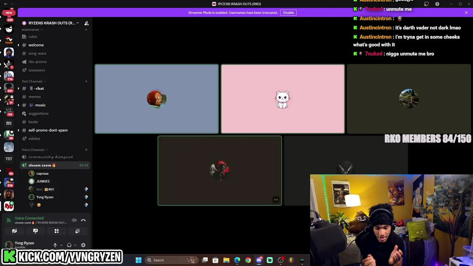Create a new channel in Text Channels
This screenshot has height=266, width=473.
coord(86,81)
